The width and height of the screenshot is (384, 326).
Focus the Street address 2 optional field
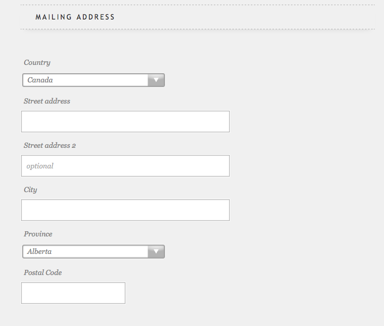(x=125, y=166)
